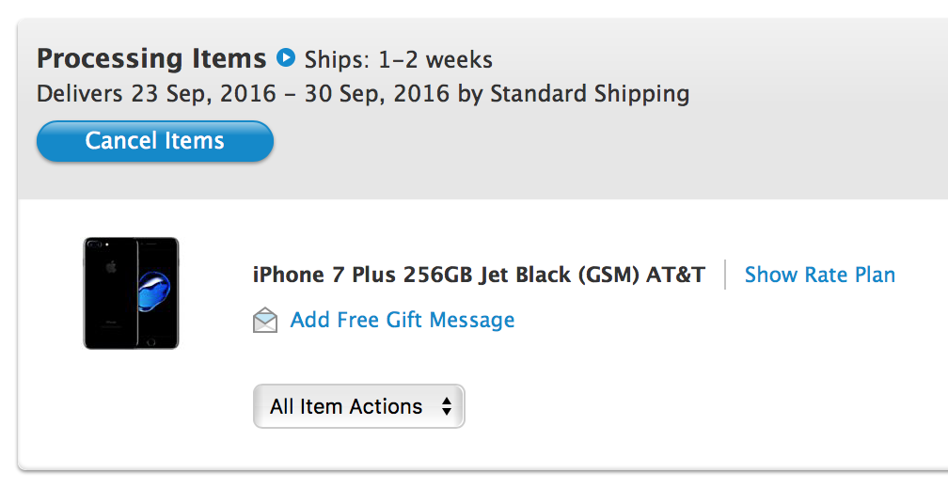This screenshot has width=948, height=504.
Task: Click the Standard Shipping method text
Action: (x=590, y=94)
